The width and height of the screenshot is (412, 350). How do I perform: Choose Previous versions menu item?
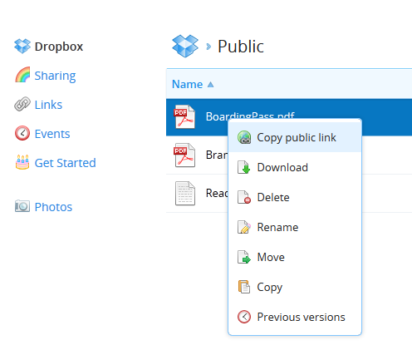coord(295,317)
